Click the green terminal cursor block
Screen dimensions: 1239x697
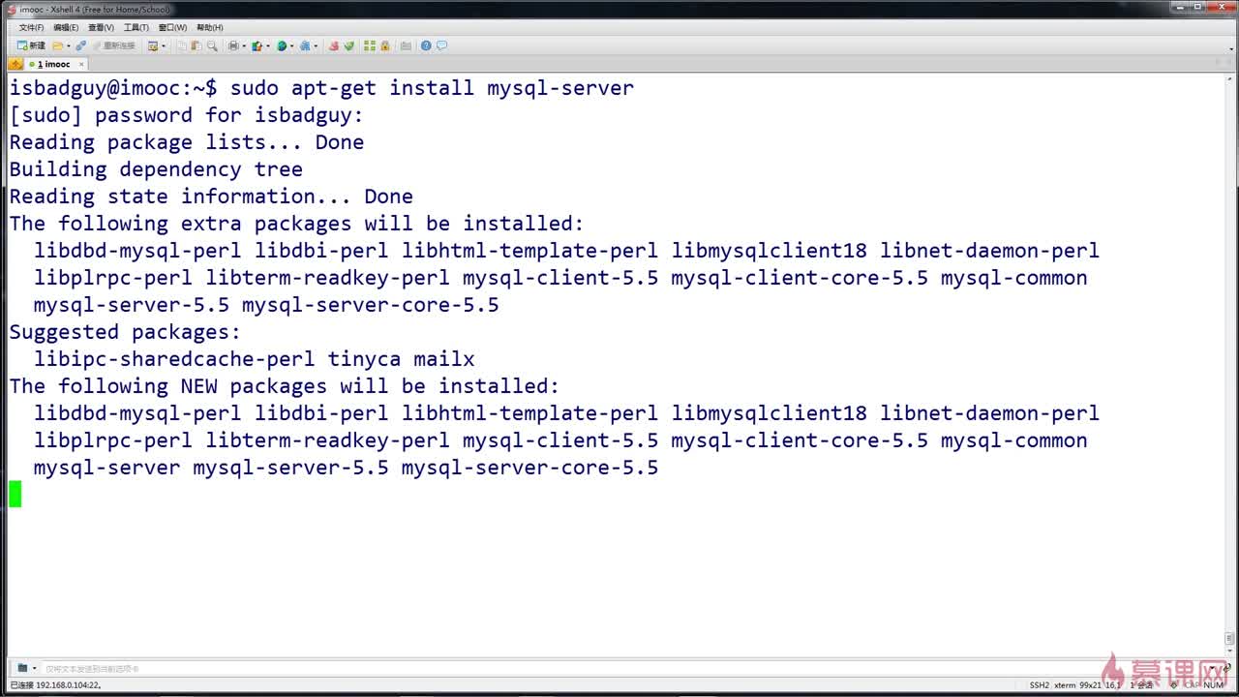[15, 495]
